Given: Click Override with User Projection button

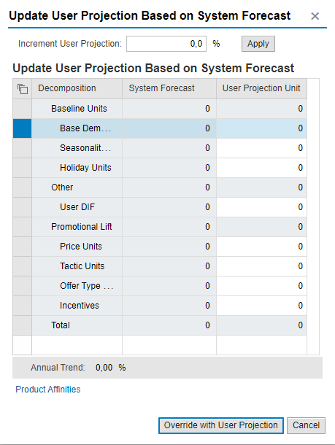Looking at the screenshot, I should pyautogui.click(x=221, y=425).
